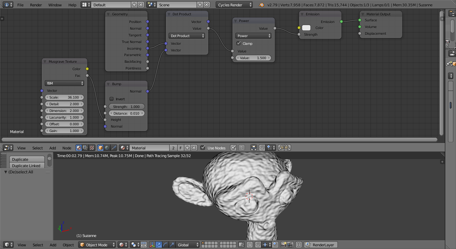Render OpenGL animation clapper icon
456x249 pixels.
(290, 245)
